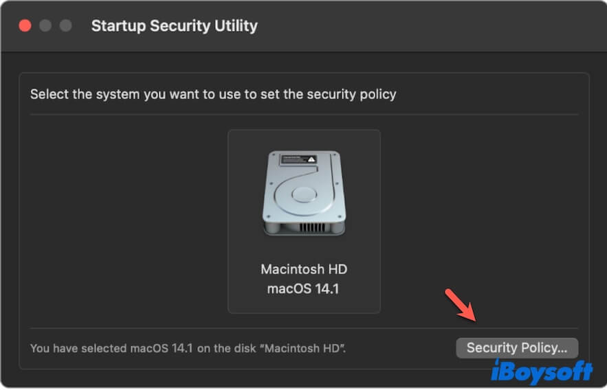Click the vent grille on the hard drive icon
Viewport: 607px width, 390px height.
303,227
